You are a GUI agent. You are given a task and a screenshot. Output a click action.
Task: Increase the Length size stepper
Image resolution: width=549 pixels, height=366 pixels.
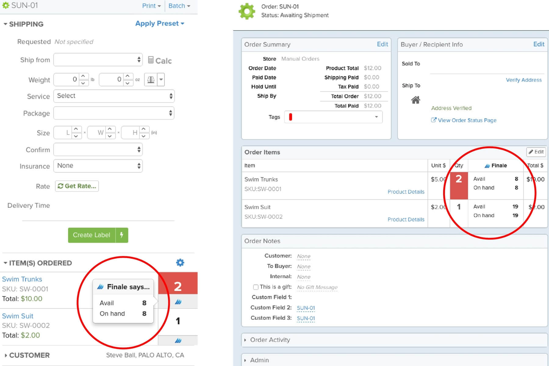76,129
